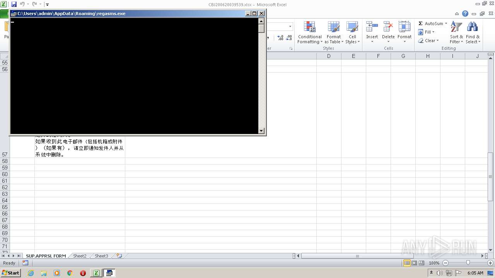Click the horizontal scrollbar thumb in Excel
Image resolution: width=495 pixels, height=278 pixels.
pyautogui.click(x=357, y=256)
